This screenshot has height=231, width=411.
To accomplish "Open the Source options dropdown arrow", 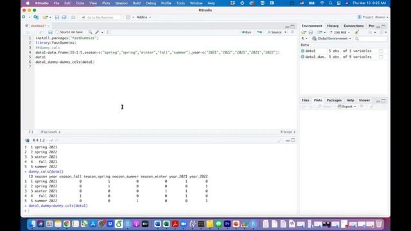I will tap(285, 32).
